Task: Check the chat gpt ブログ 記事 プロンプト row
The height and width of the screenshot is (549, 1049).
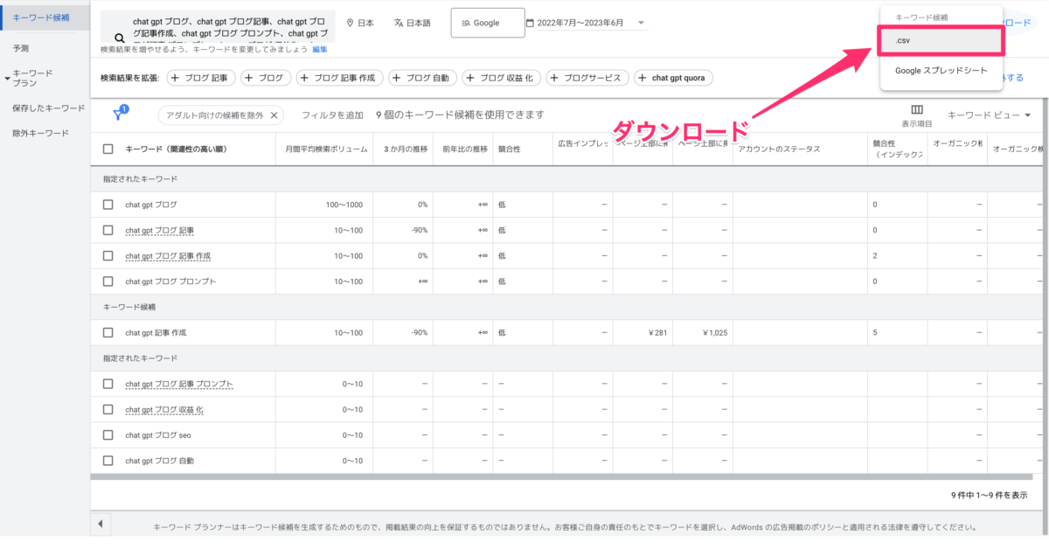Action: pos(108,384)
